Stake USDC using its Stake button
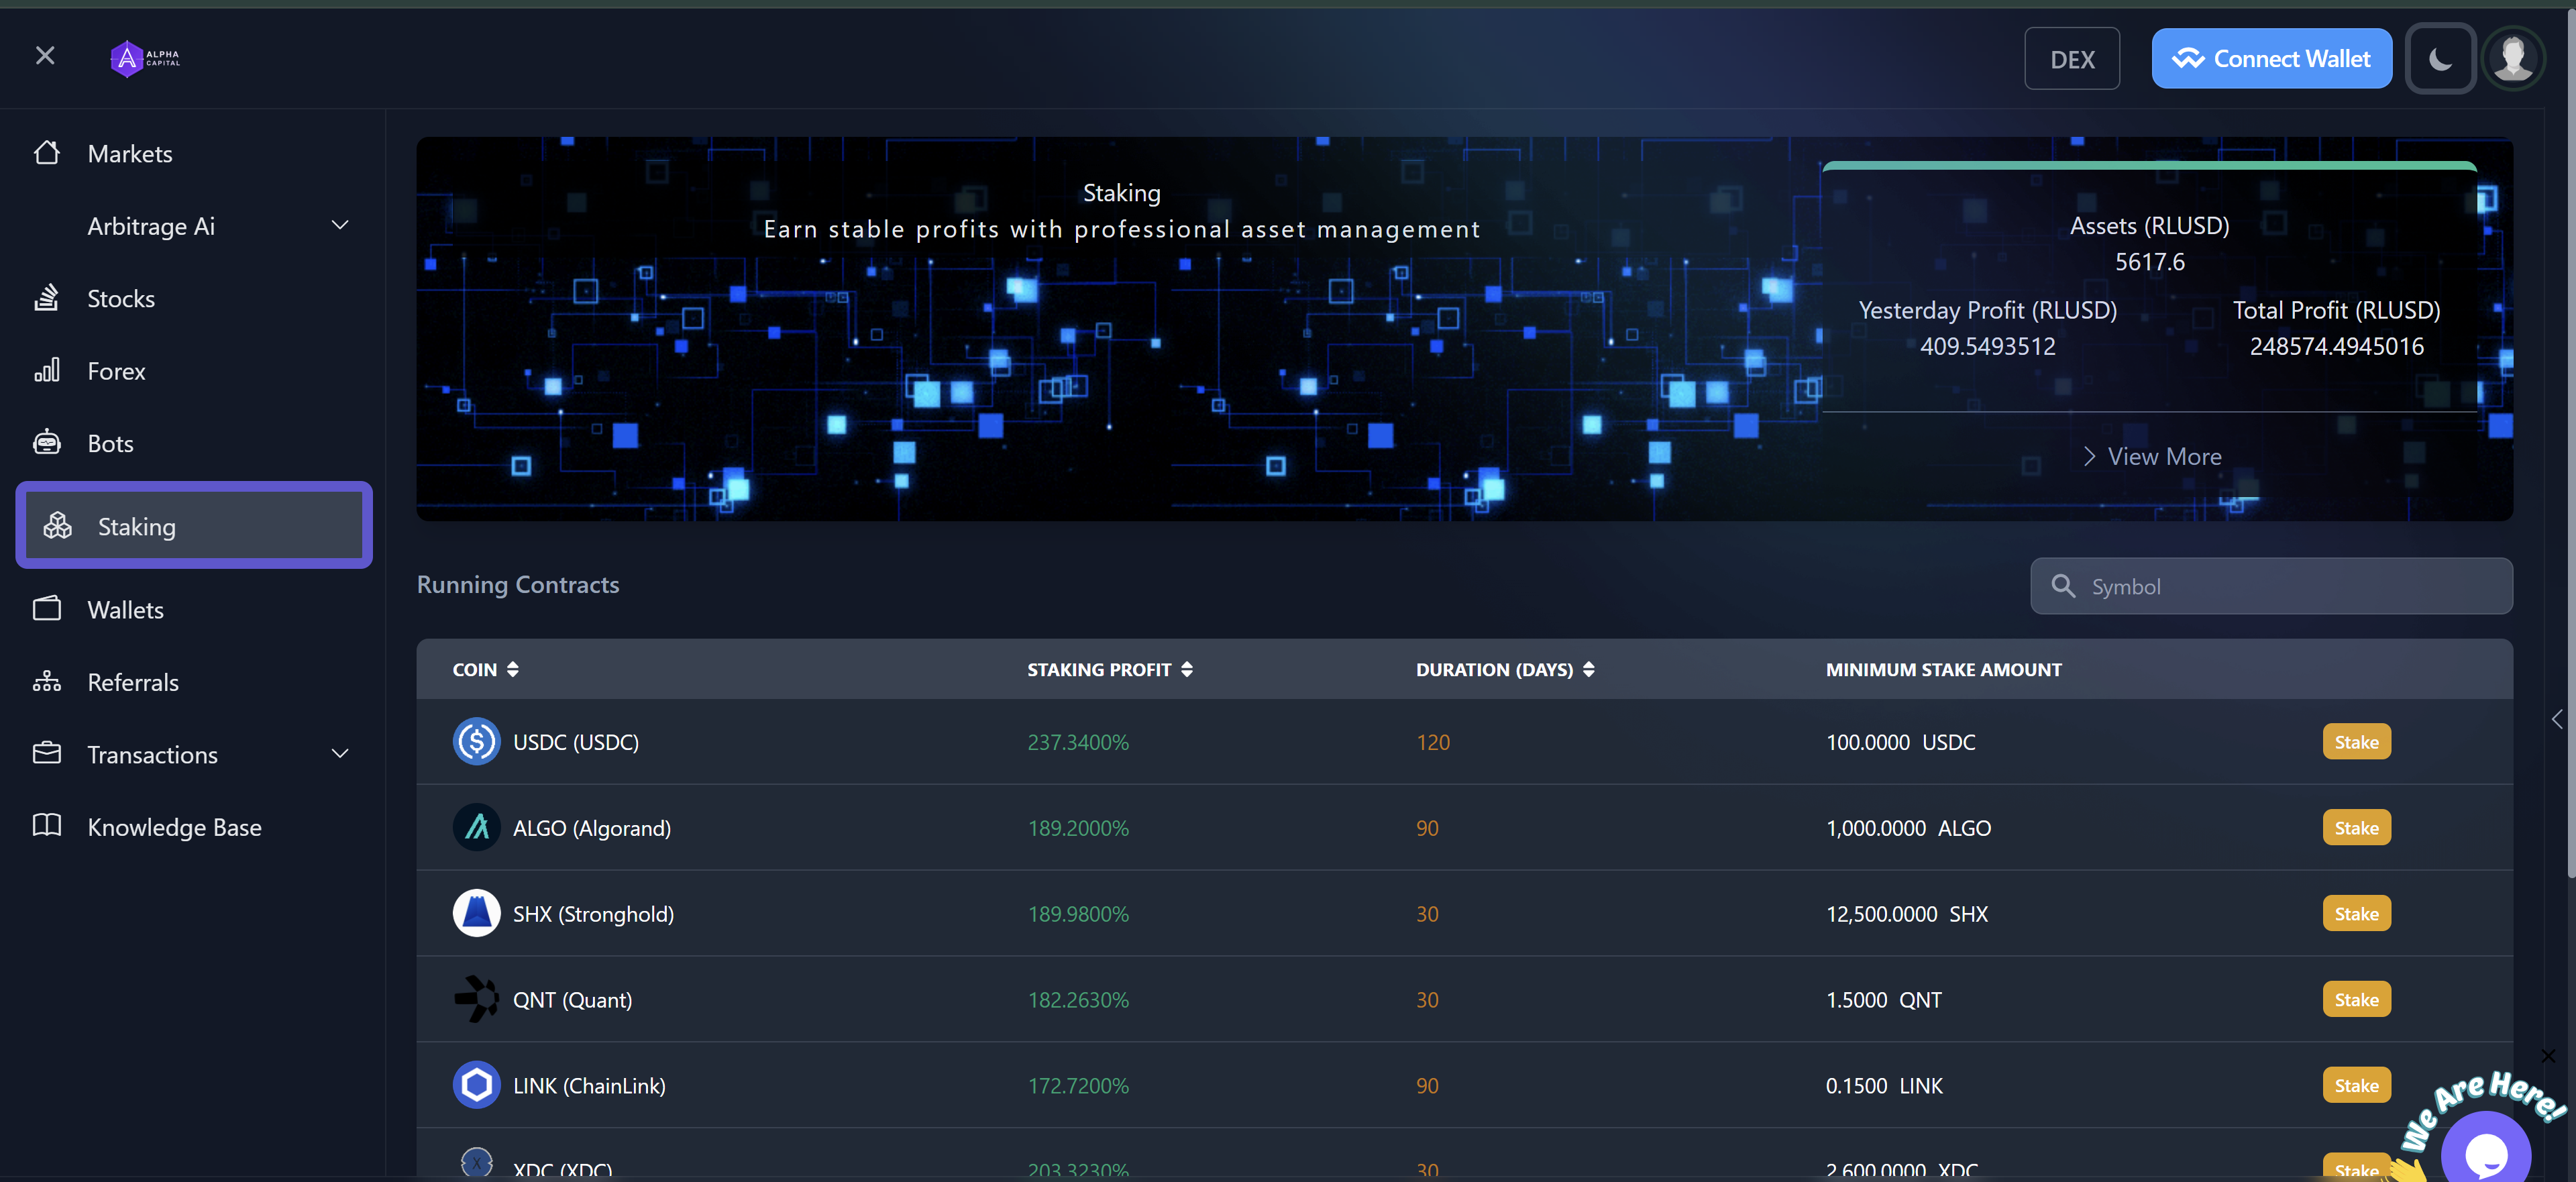The height and width of the screenshot is (1182, 2576). [x=2356, y=741]
